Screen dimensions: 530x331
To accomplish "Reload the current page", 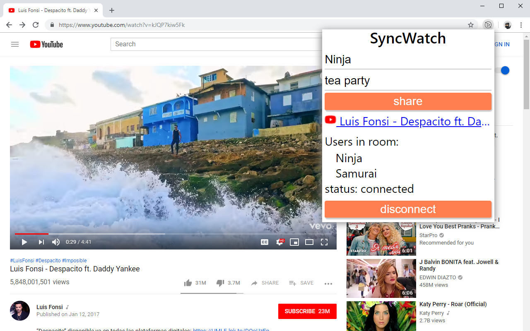I will point(36,25).
